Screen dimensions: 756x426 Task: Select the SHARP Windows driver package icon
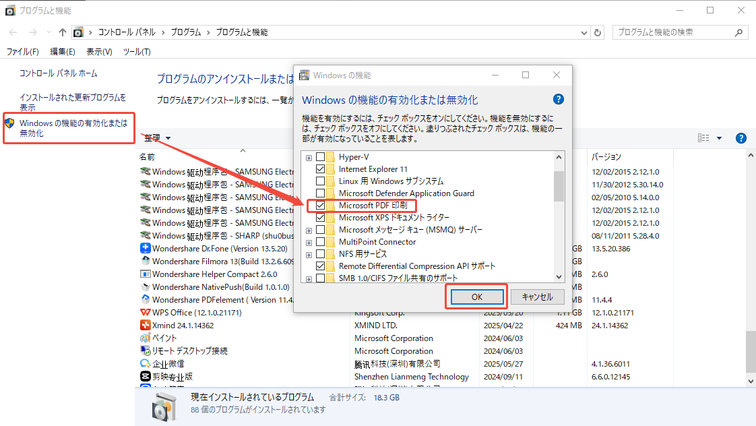click(x=145, y=235)
